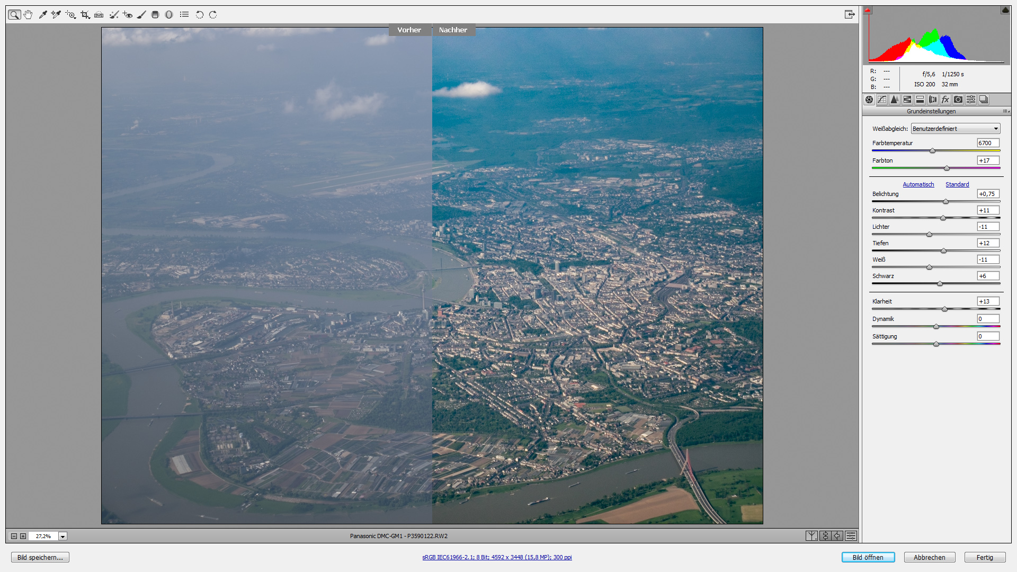
Task: Open the Split Toning tab
Action: click(x=920, y=100)
